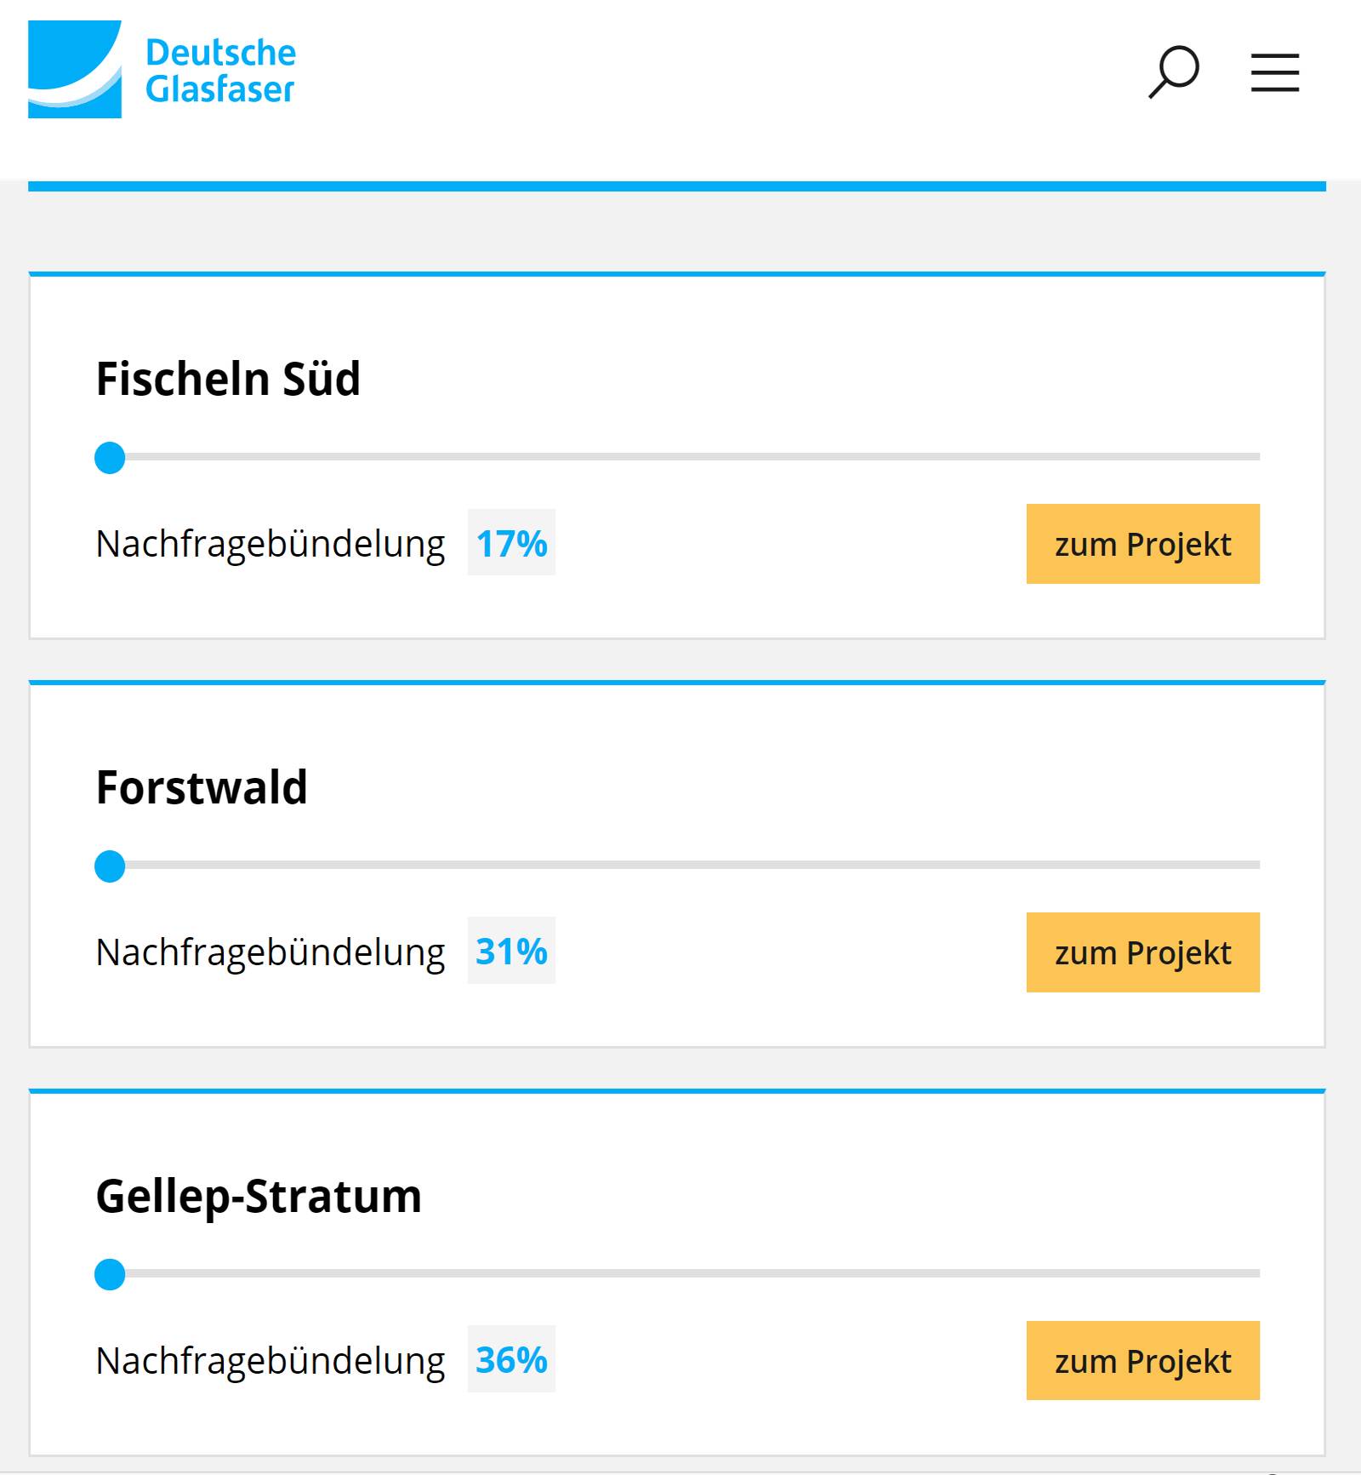Image resolution: width=1361 pixels, height=1475 pixels.
Task: Click Nachfragebündelung label under Forstwald
Action: (270, 952)
